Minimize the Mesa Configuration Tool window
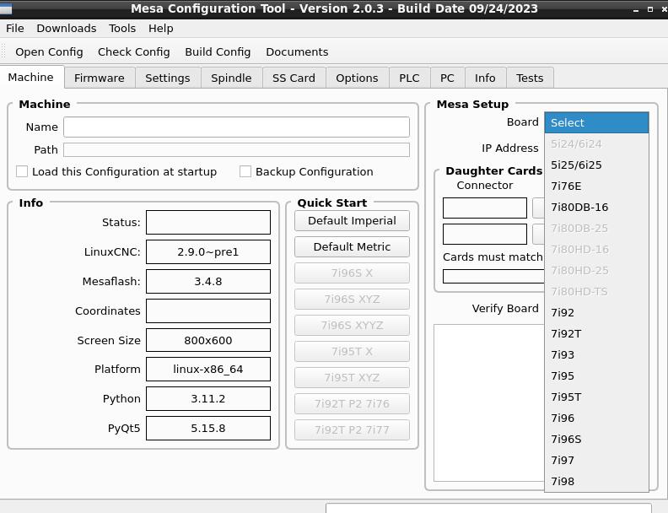Viewport: 668px width, 513px height. pos(636,9)
